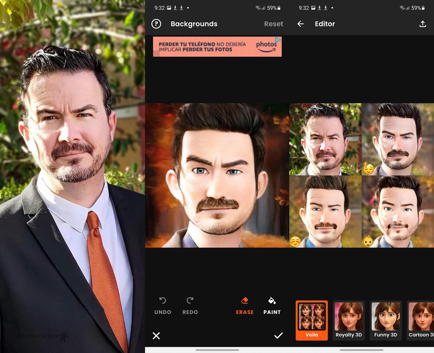Select the Voila style tab
This screenshot has height=353, width=434.
pos(312,320)
